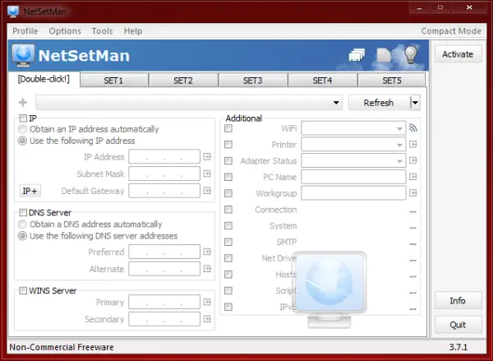
Task: Tick the Workgroup checkbox
Action: [228, 193]
